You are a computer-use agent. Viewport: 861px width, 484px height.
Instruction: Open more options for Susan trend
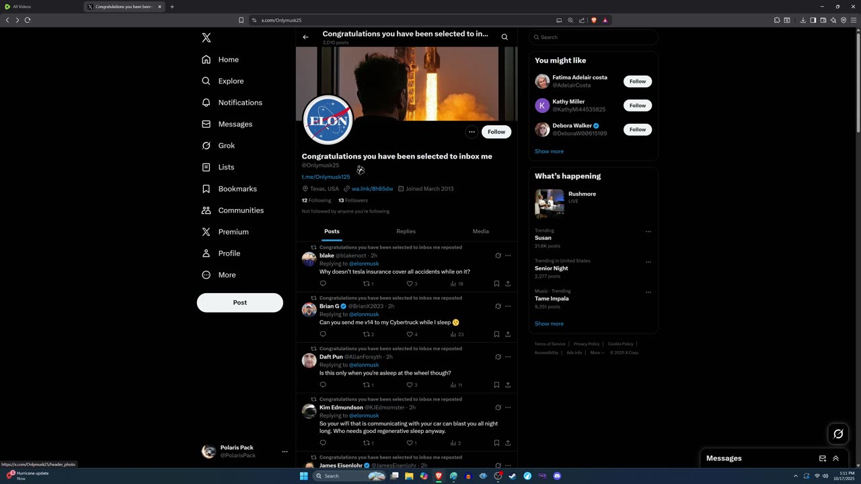tap(648, 232)
